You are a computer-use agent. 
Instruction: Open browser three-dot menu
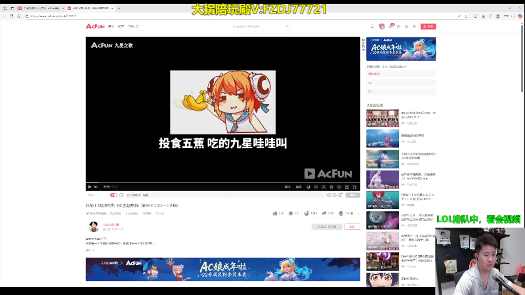pos(513,16)
